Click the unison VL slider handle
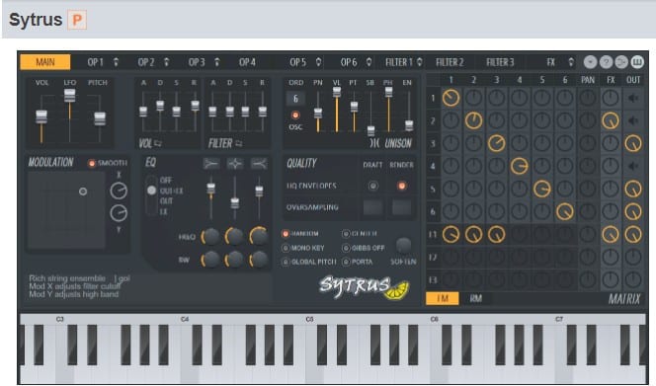This screenshot has width=656, height=386. click(337, 92)
